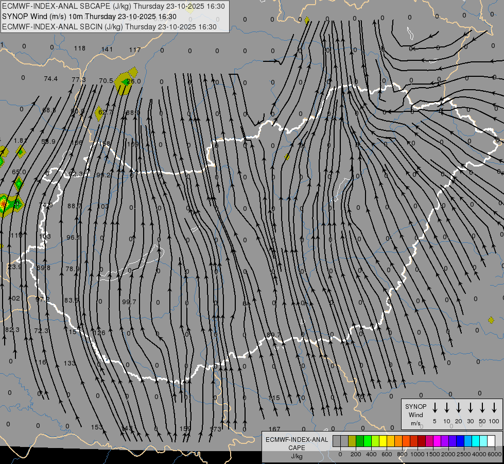Pick the dark green CAPE legend swatch
The width and height of the screenshot is (504, 464).
click(x=360, y=441)
